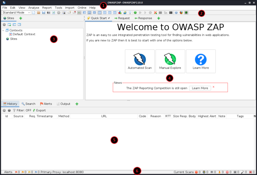Screen dimensions: 257x175
Task: Open the View menu
Action: [x=22, y=8]
